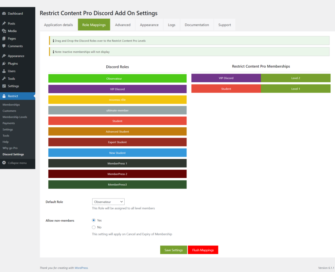Screen dimensions: 335x272
Task: Select red Student role in Discord Roles
Action: pyautogui.click(x=117, y=121)
